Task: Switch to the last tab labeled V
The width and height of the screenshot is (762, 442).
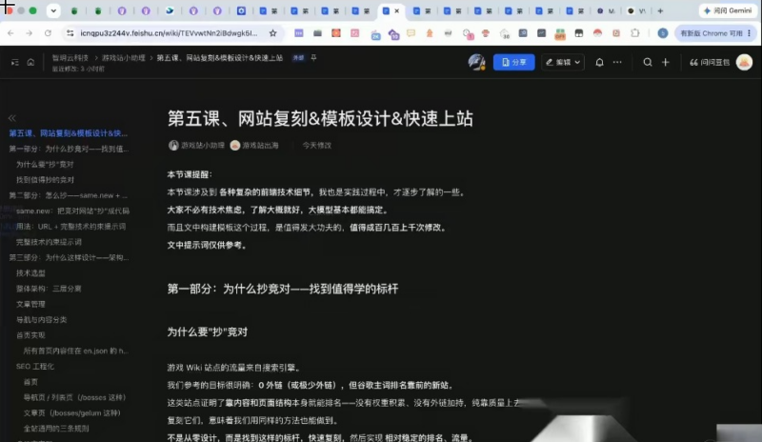Action: tap(636, 10)
